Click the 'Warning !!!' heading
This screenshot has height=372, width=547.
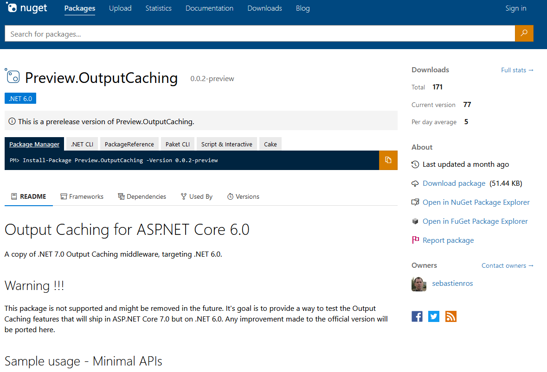[34, 286]
